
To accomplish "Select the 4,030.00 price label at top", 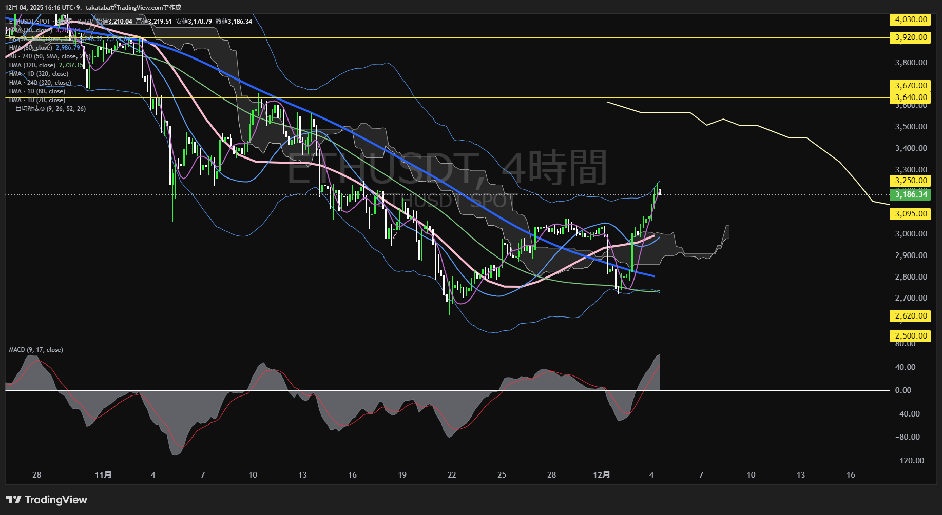I will pyautogui.click(x=911, y=19).
